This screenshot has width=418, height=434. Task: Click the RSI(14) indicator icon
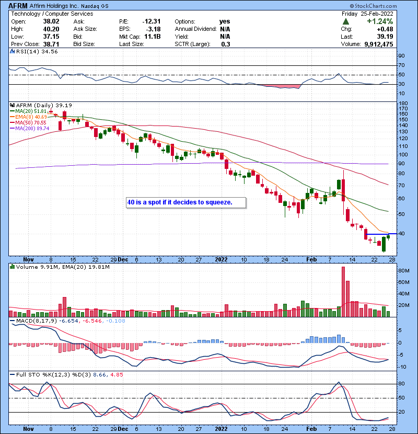(12, 51)
